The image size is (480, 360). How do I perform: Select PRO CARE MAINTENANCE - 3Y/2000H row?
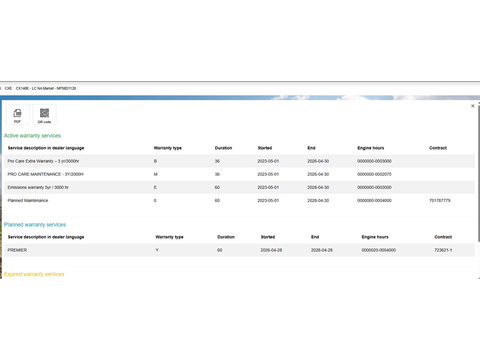[45, 174]
